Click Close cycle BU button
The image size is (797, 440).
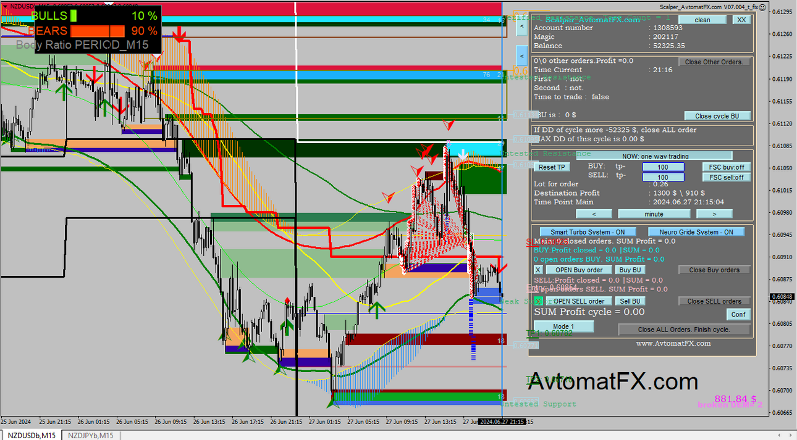point(717,116)
